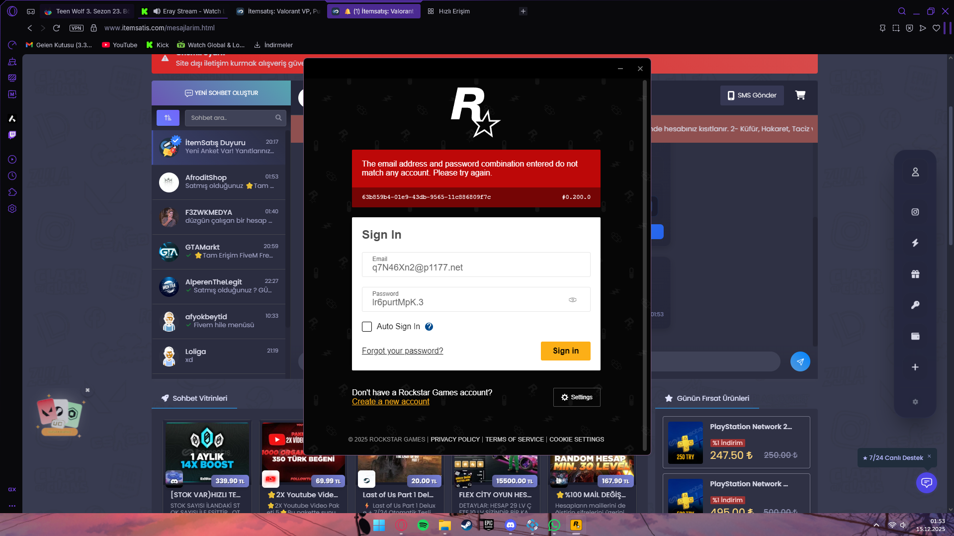This screenshot has width=954, height=536.
Task: Click the lightning bolt icon in right panel
Action: pyautogui.click(x=915, y=243)
